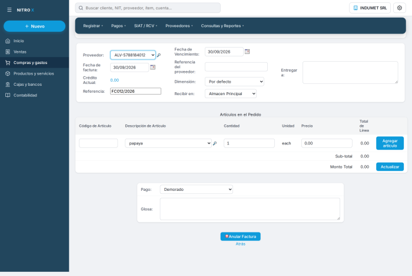Click the Código de Artículo field
This screenshot has width=412, height=276.
[98, 143]
